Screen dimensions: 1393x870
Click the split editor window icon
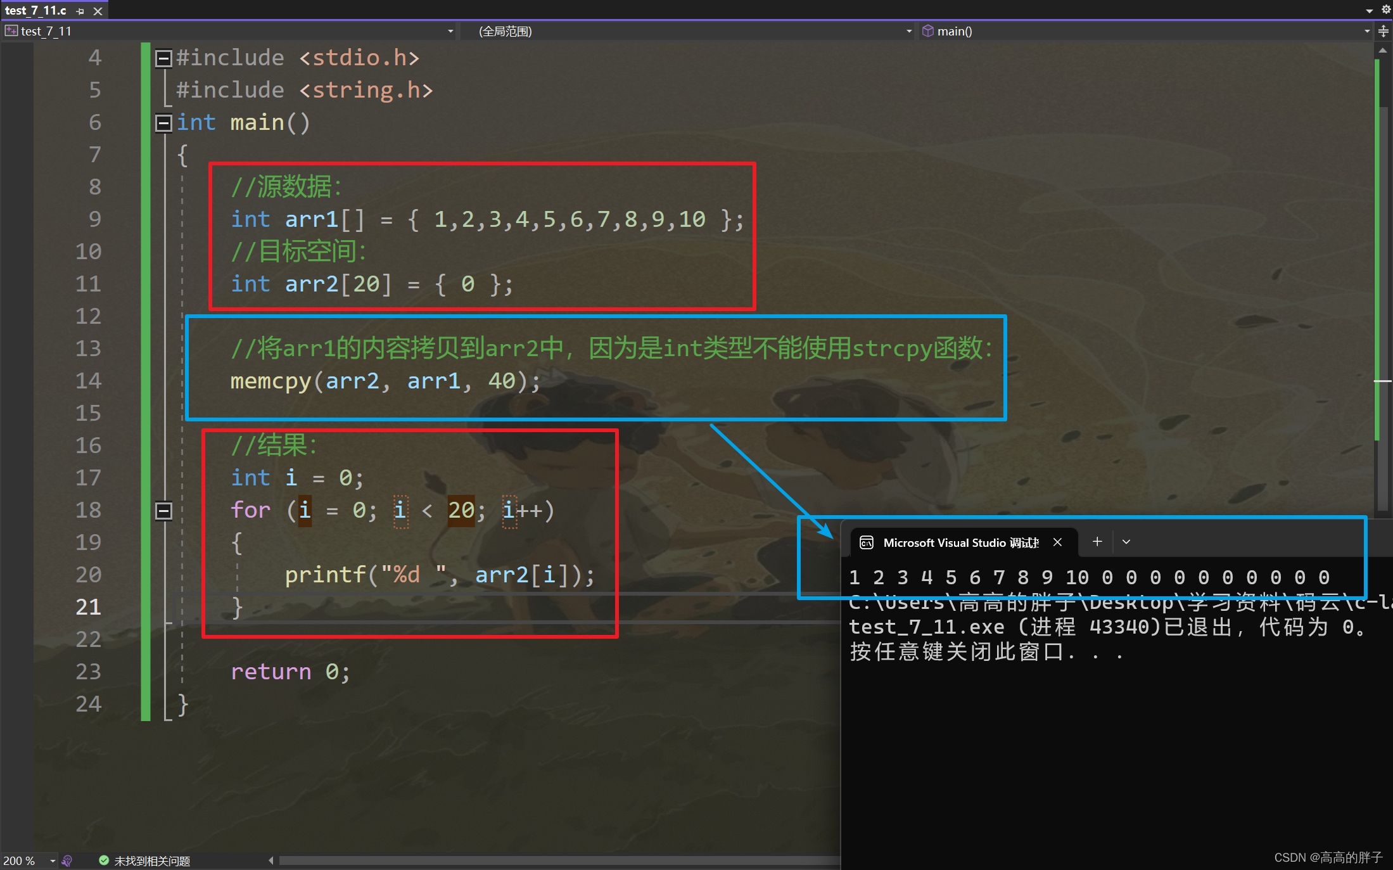[1383, 31]
